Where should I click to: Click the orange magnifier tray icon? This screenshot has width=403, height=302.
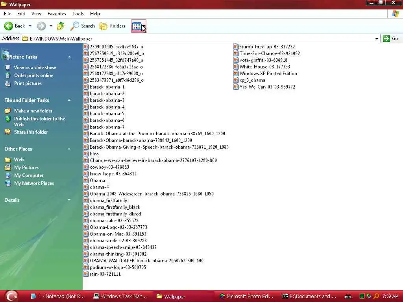[376, 296]
